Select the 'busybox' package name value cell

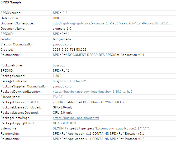click(x=59, y=65)
